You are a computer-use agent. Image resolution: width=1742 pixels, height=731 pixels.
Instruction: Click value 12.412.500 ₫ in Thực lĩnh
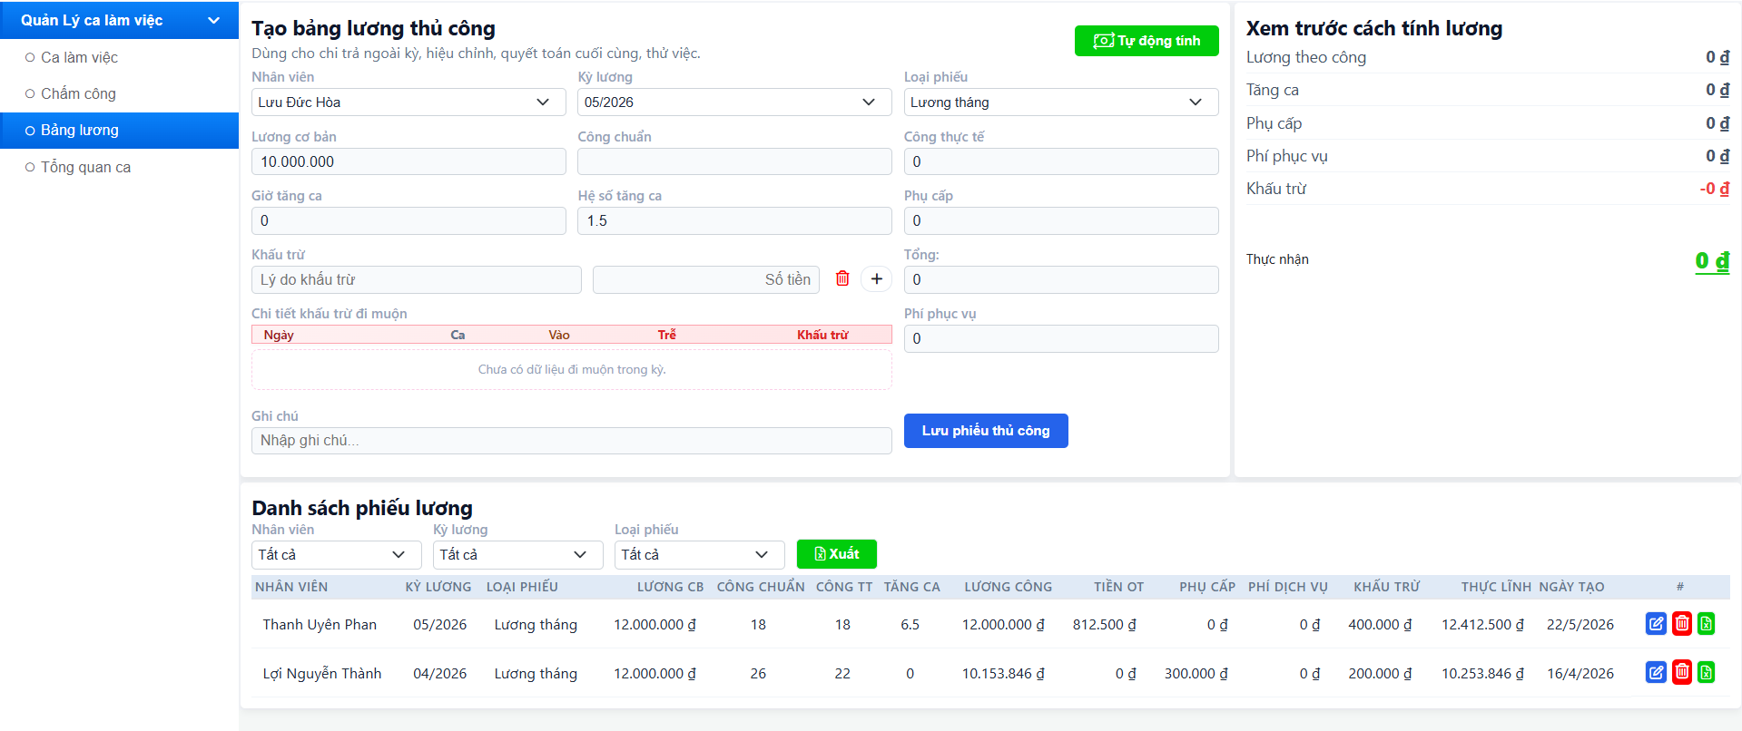tap(1482, 624)
